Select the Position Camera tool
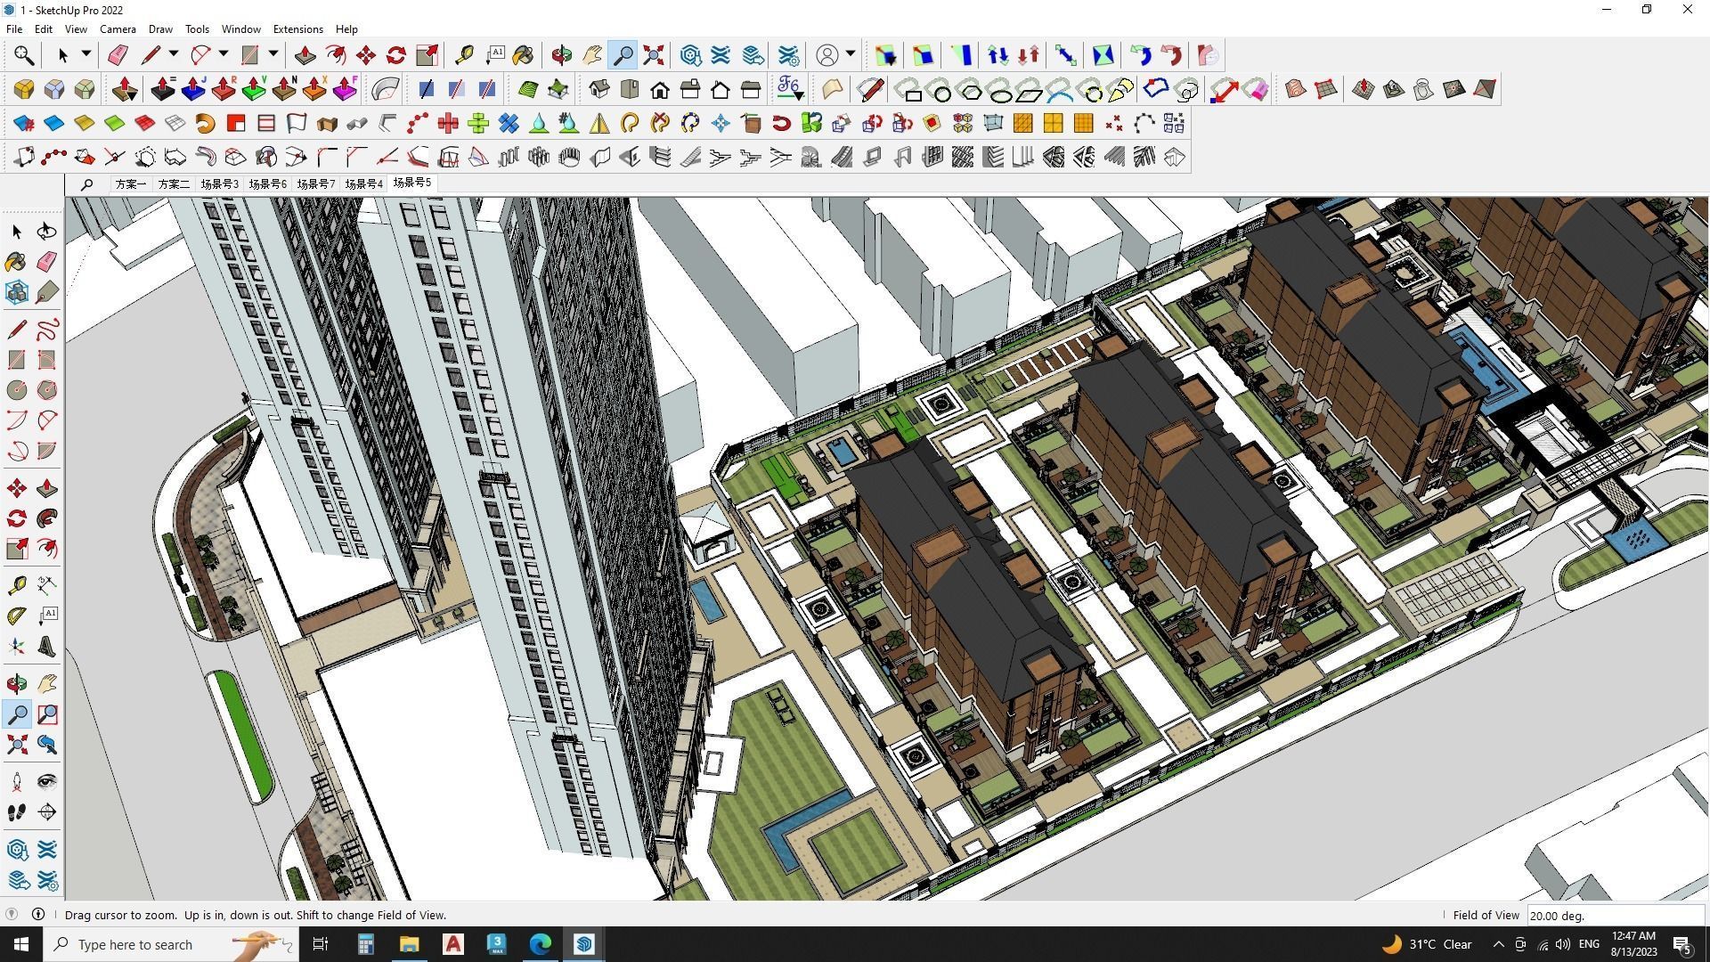The image size is (1710, 962). pyautogui.click(x=17, y=782)
